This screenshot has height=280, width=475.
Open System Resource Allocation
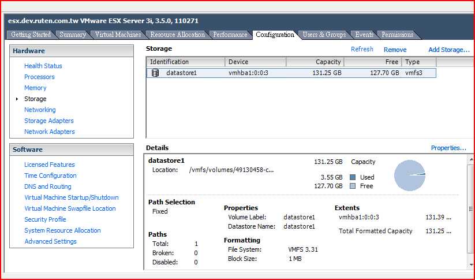click(x=62, y=230)
